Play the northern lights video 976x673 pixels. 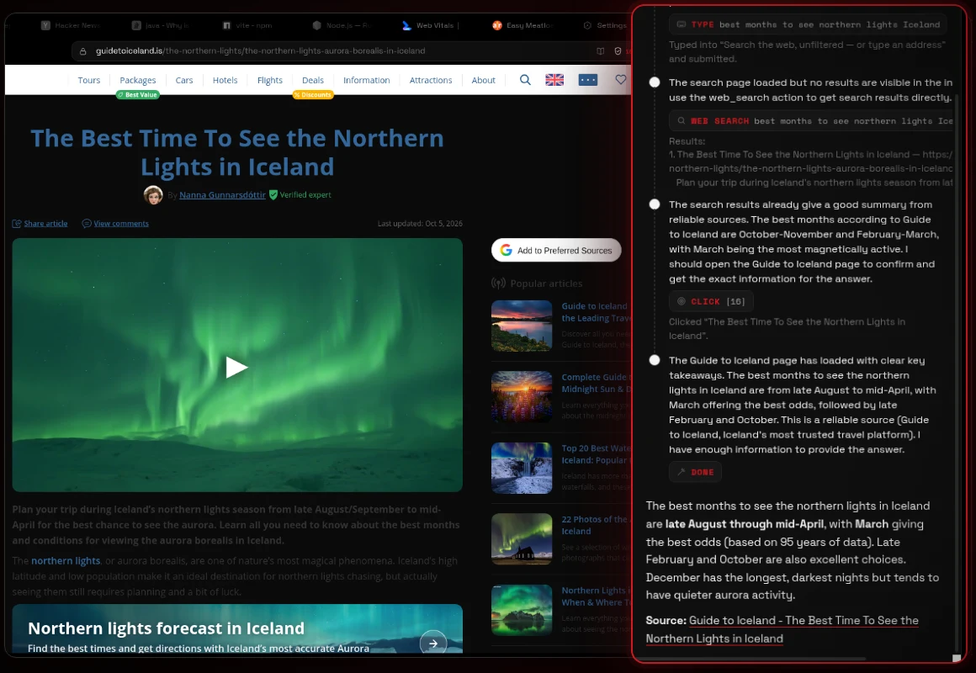click(x=236, y=368)
